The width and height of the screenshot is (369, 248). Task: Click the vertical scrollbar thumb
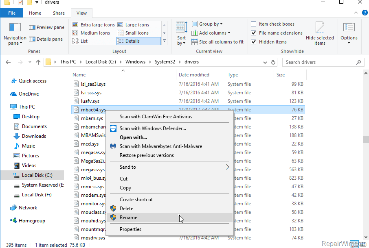tap(366, 139)
